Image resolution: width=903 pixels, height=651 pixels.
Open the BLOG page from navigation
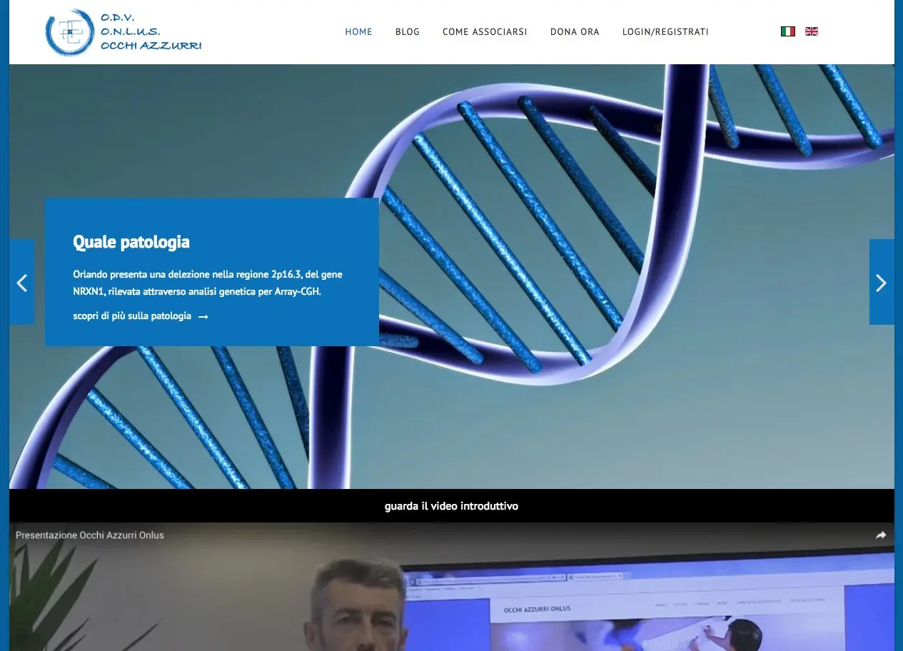coord(408,32)
